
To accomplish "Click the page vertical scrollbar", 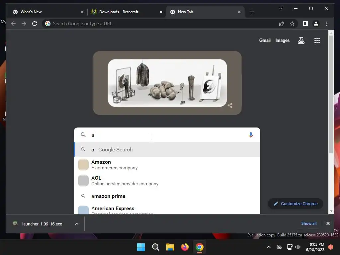I will 331,95.
